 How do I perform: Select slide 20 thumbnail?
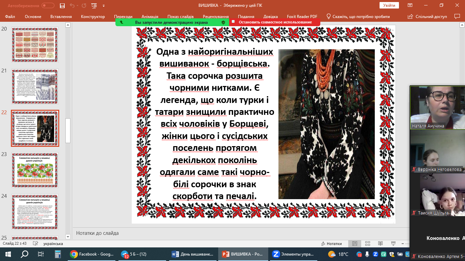click(x=35, y=45)
